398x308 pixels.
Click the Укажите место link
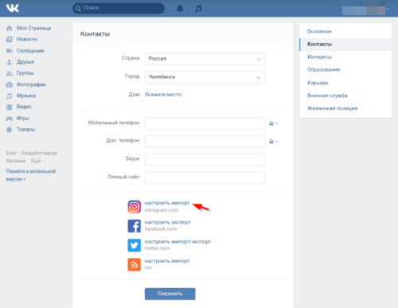[163, 95]
